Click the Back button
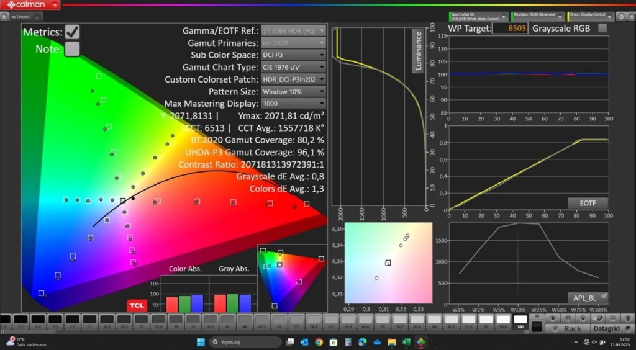Screen dimensions: 636x350 coord(568,328)
